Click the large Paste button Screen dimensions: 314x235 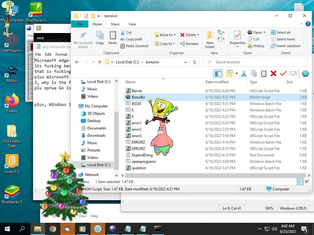pos(113,38)
